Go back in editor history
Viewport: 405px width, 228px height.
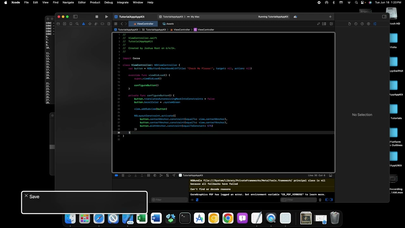click(121, 24)
